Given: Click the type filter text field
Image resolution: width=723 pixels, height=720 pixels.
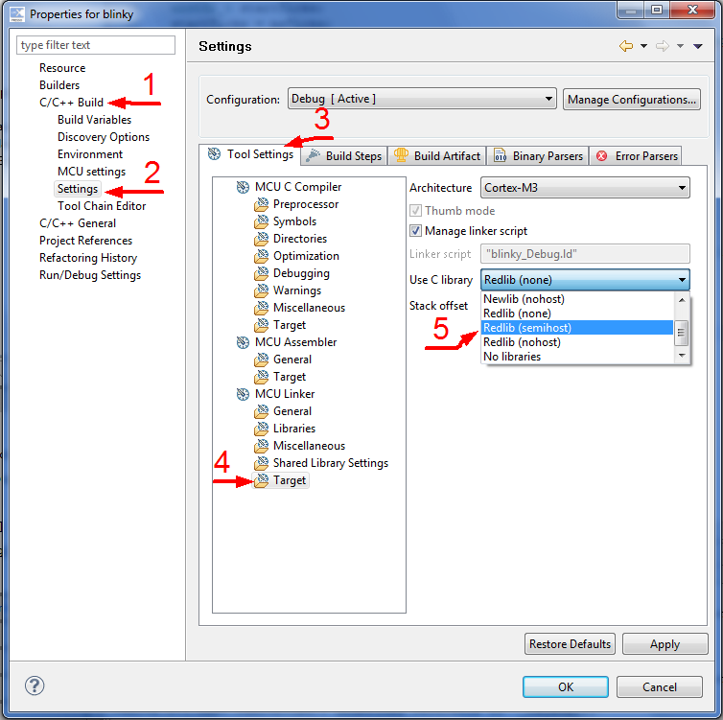Looking at the screenshot, I should pyautogui.click(x=96, y=45).
